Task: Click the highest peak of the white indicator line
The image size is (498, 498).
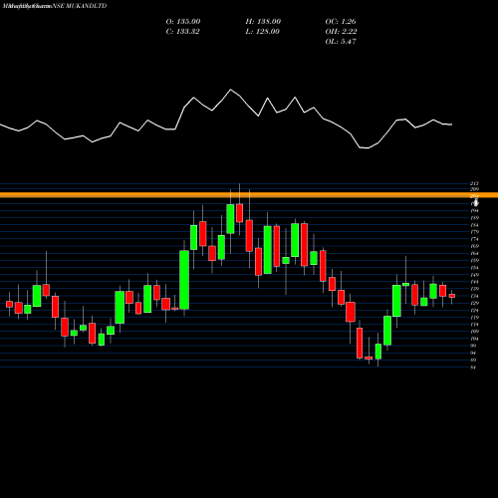Action: (231, 90)
